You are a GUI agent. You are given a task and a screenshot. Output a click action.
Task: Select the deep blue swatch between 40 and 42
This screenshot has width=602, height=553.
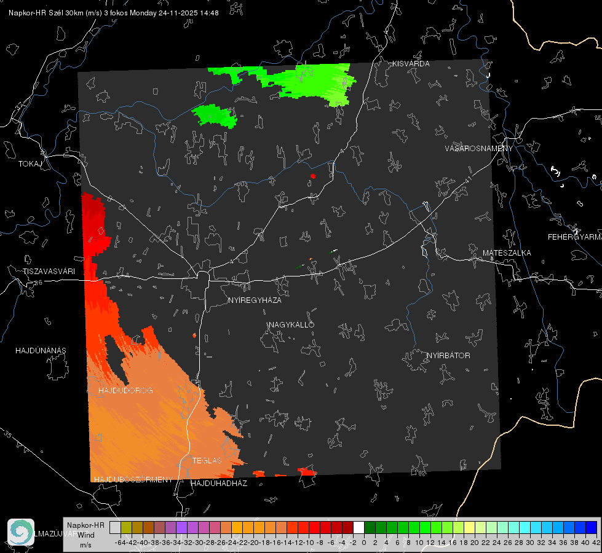(x=592, y=527)
